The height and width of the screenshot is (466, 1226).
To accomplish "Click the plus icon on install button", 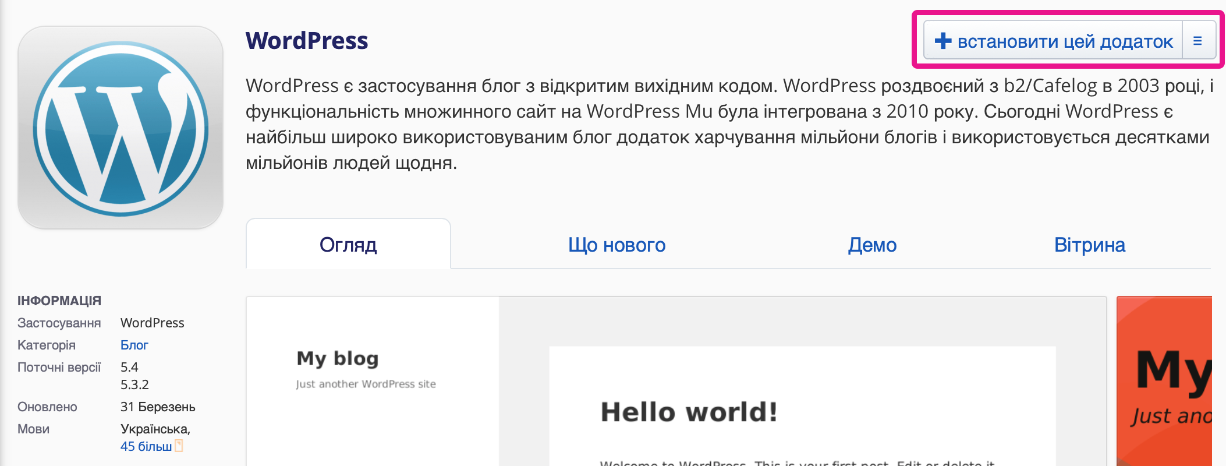I will pos(942,41).
